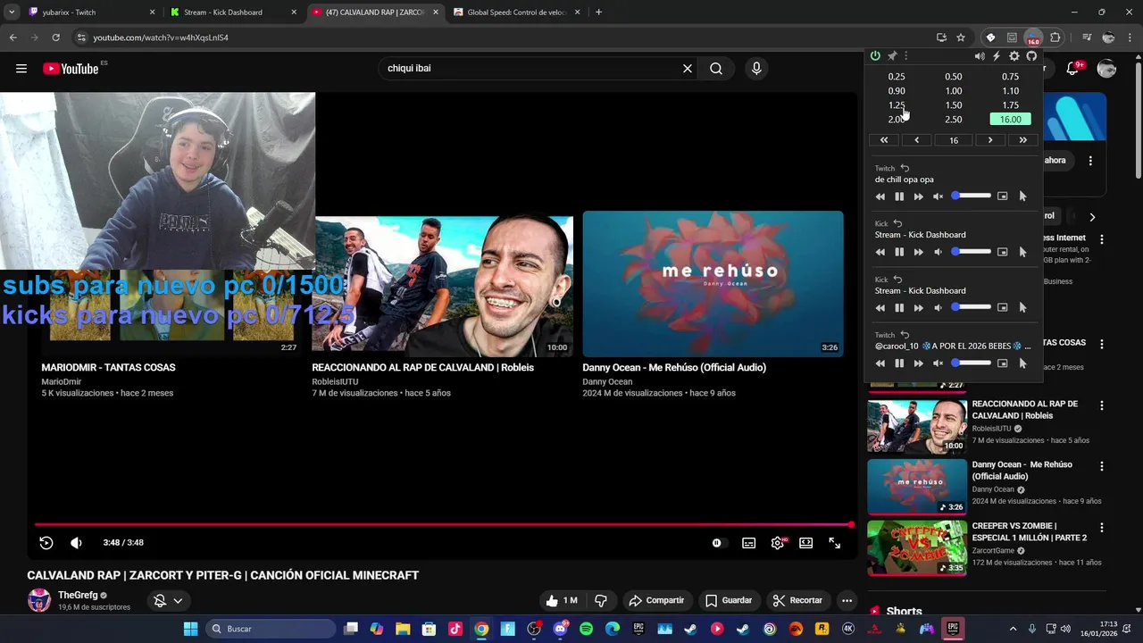Image resolution: width=1143 pixels, height=643 pixels.
Task: Bookmark this page with the star icon
Action: click(x=961, y=38)
